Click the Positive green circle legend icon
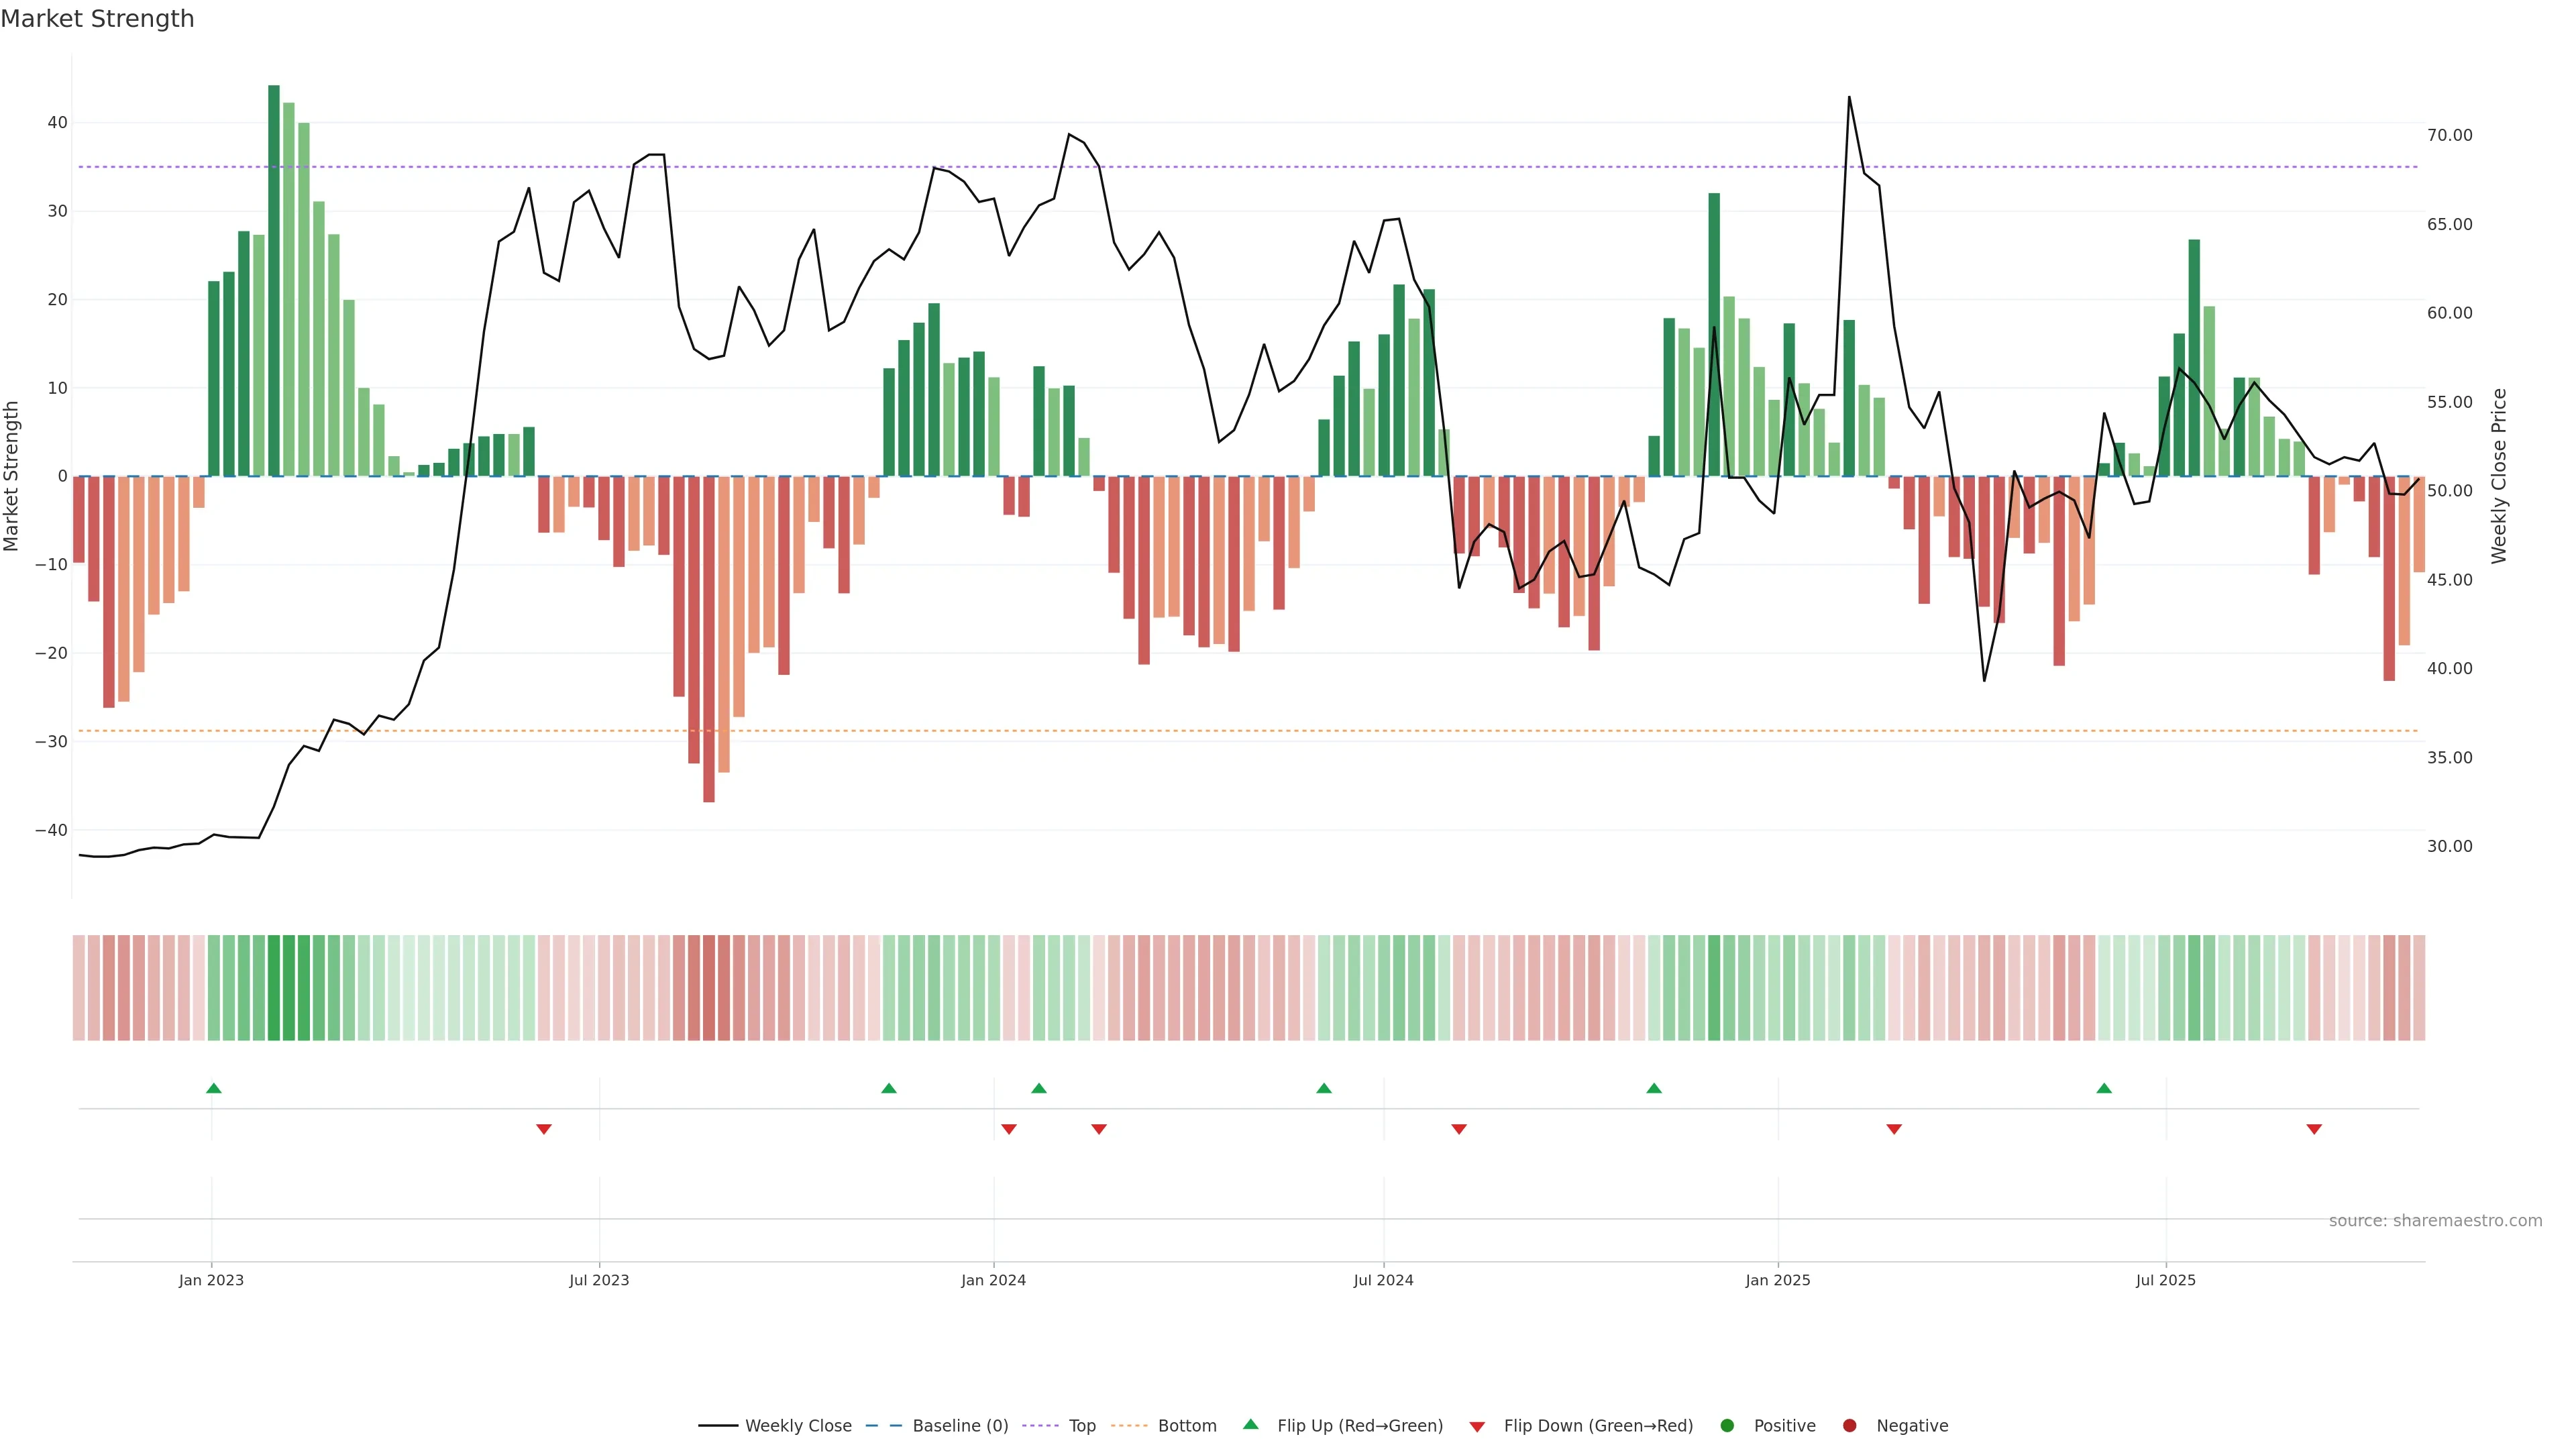The height and width of the screenshot is (1449, 2576). (1727, 1425)
